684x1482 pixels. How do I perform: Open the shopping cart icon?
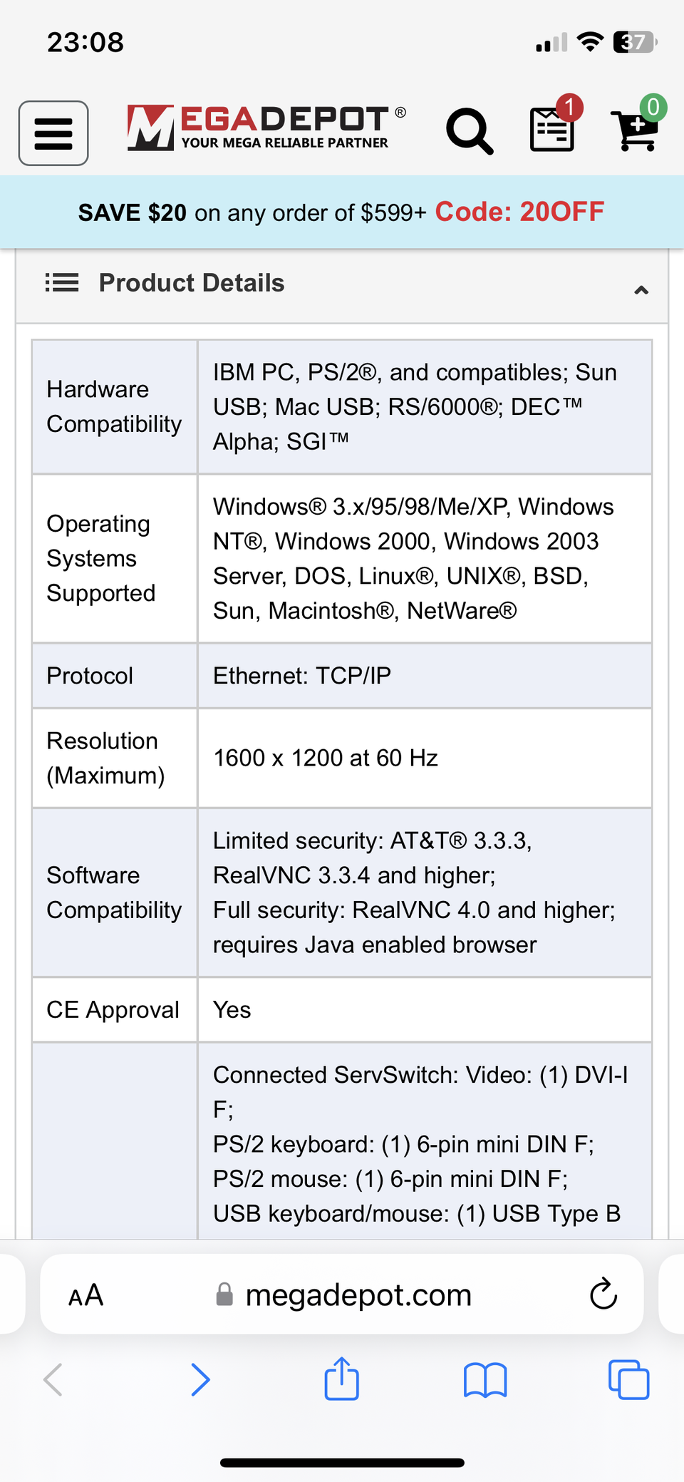(636, 129)
